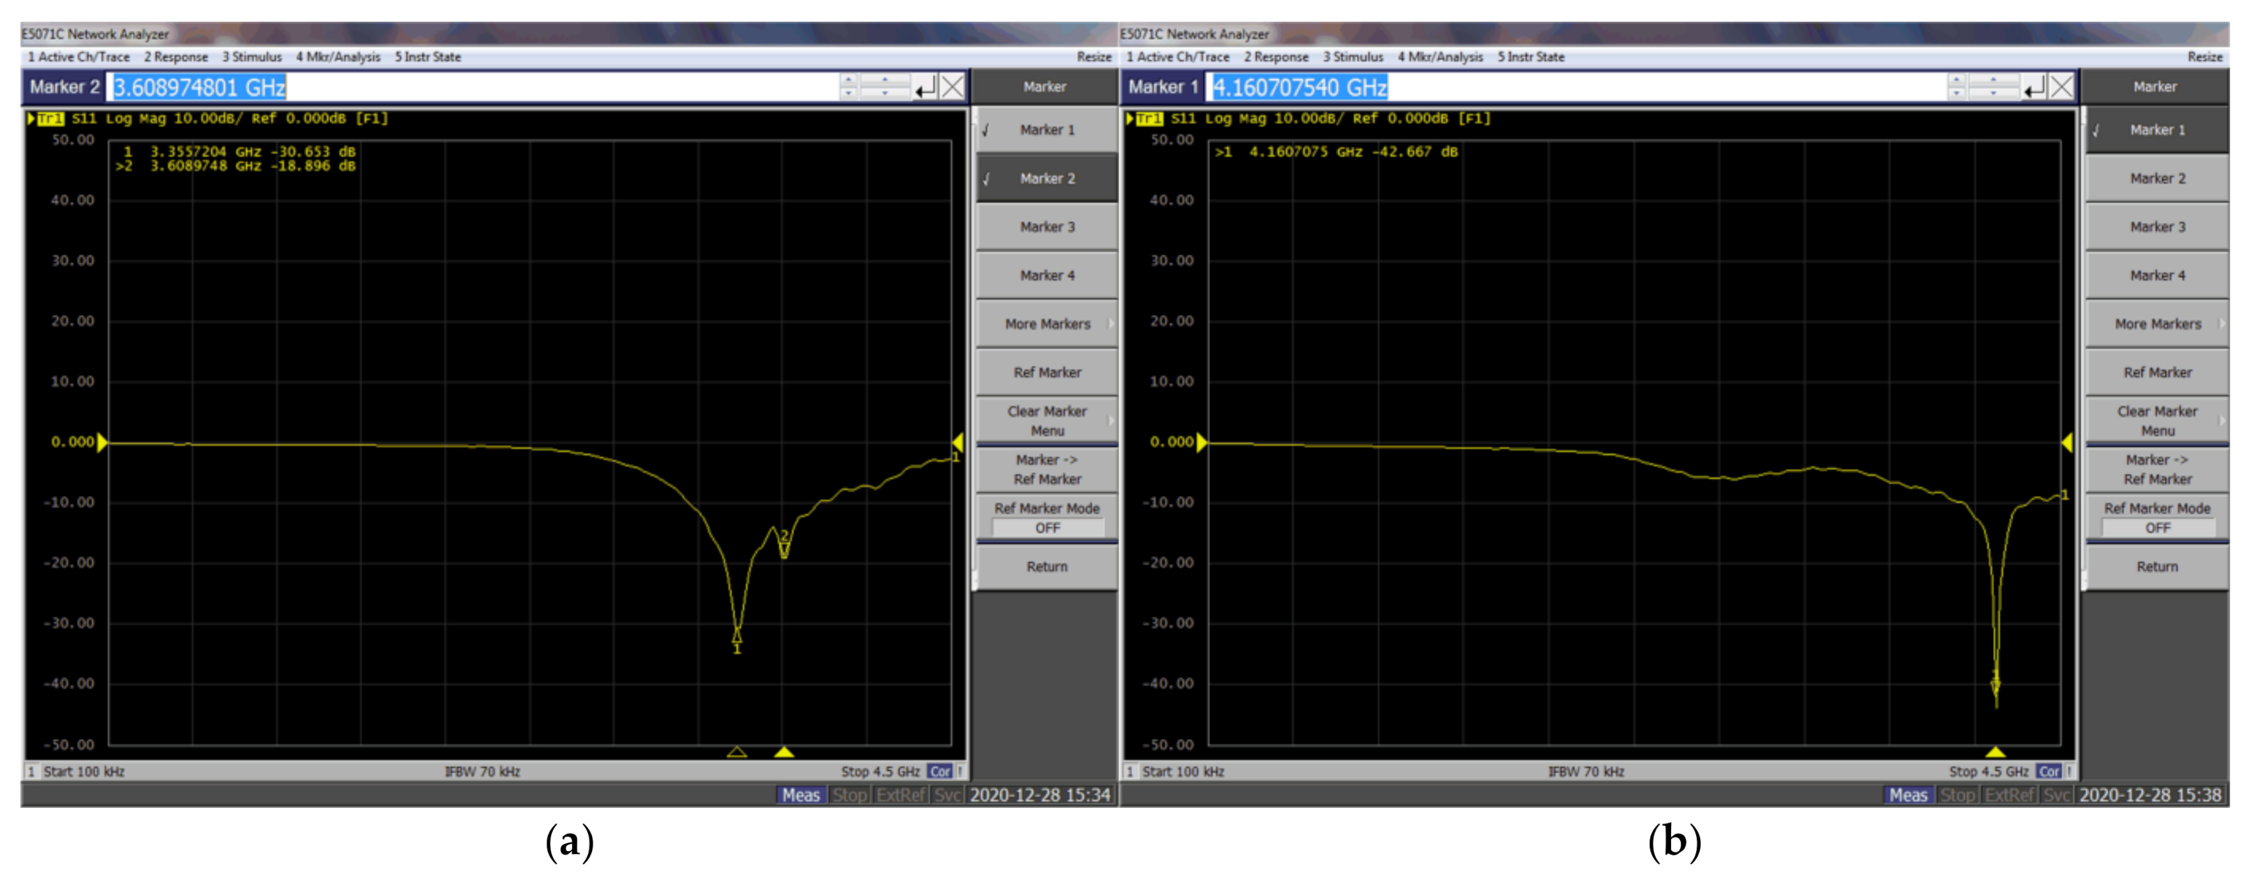This screenshot has height=877, width=2248.
Task: Click the Enter arrow icon in left Marker 2 entry bar
Action: (925, 87)
